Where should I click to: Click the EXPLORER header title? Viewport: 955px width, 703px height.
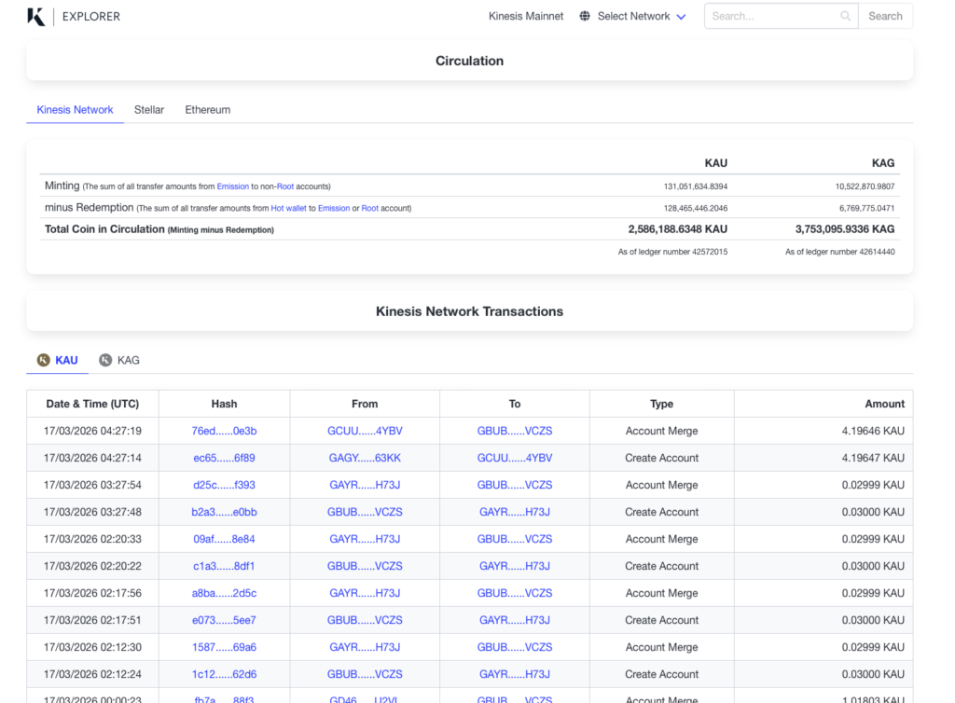click(91, 17)
